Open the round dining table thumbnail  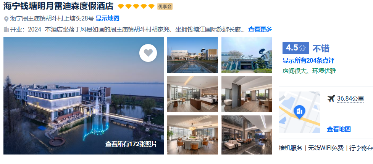(192, 135)
